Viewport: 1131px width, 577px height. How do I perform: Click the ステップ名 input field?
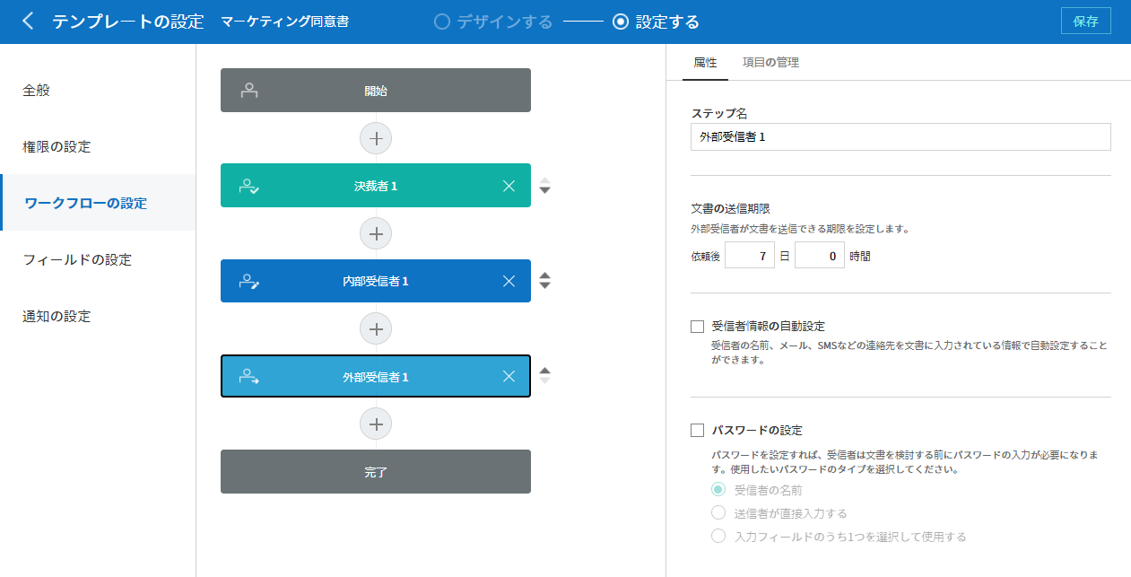pos(900,137)
